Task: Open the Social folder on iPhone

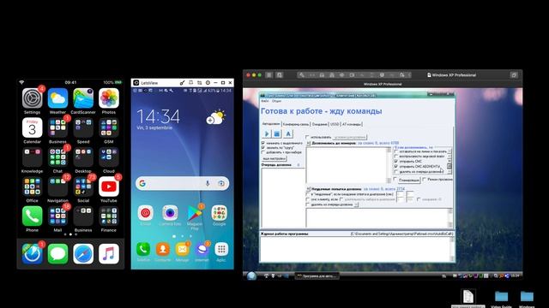Action: [x=83, y=187]
